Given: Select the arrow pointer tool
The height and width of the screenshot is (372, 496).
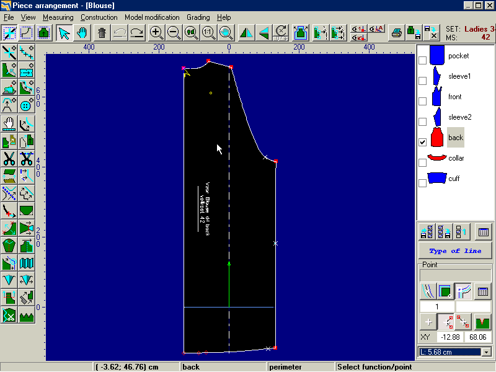Looking at the screenshot, I should [64, 33].
